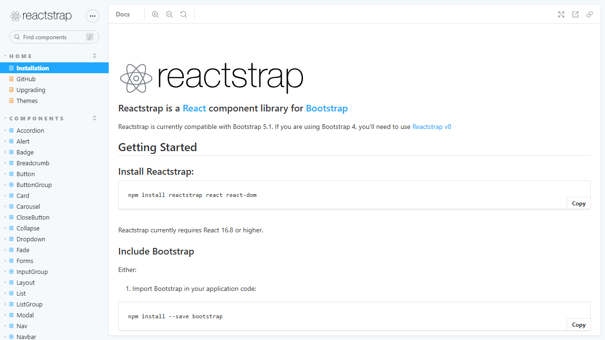This screenshot has height=340, width=605.
Task: Open the Reactstrap v8 link
Action: tap(432, 127)
